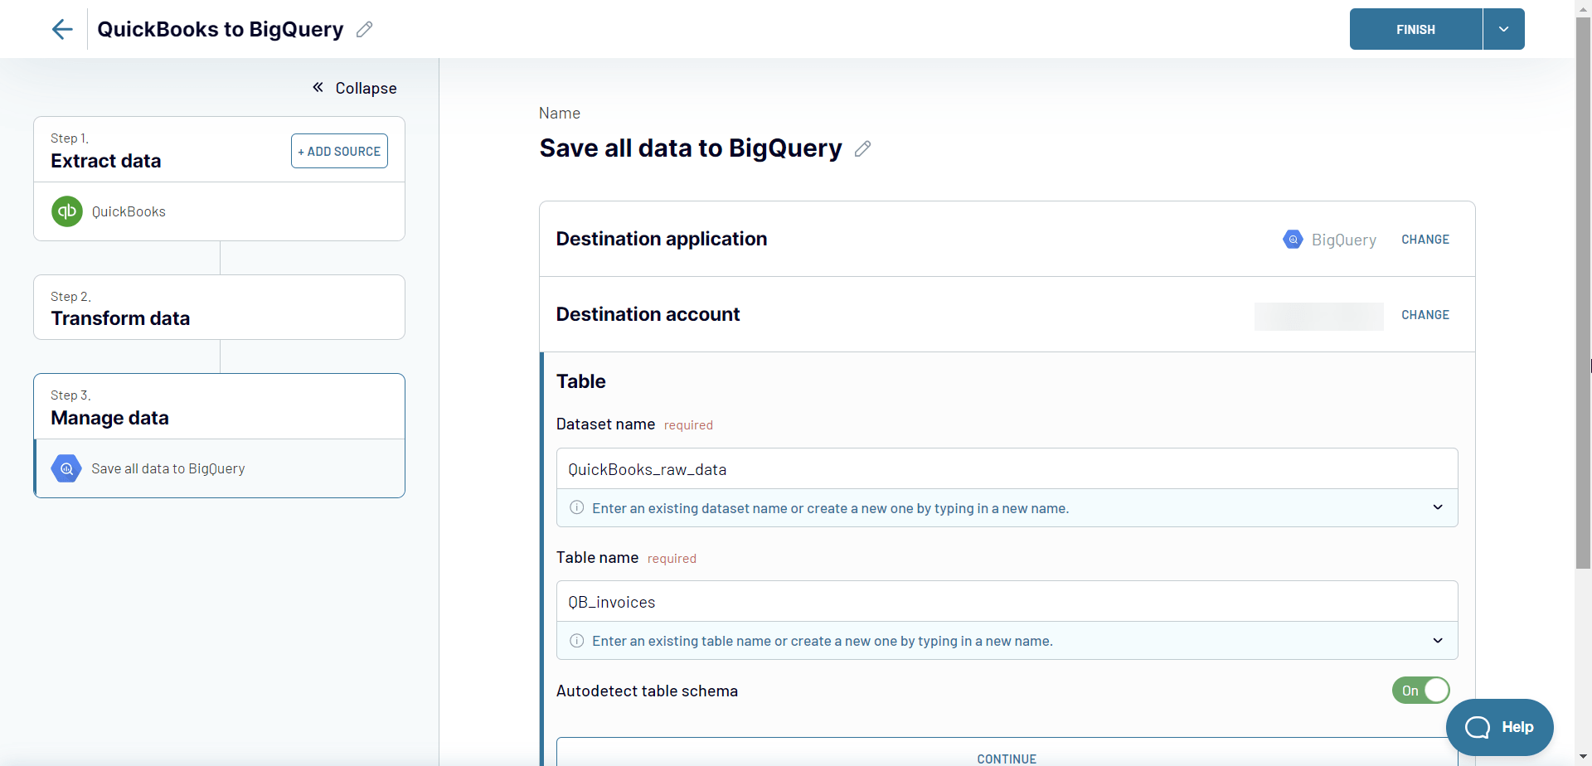Click the Enter an existing dataset name hint
1592x766 pixels.
(x=830, y=508)
